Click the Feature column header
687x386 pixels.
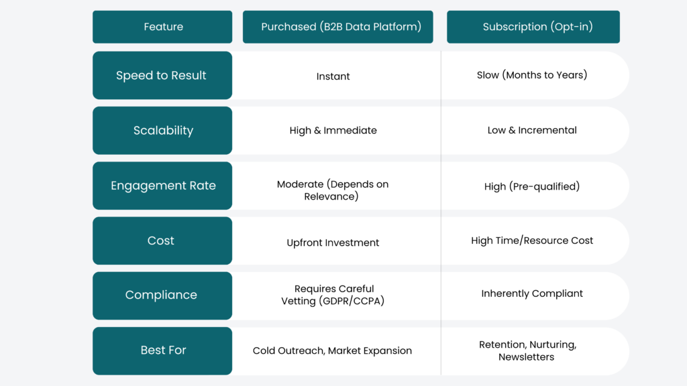162,27
